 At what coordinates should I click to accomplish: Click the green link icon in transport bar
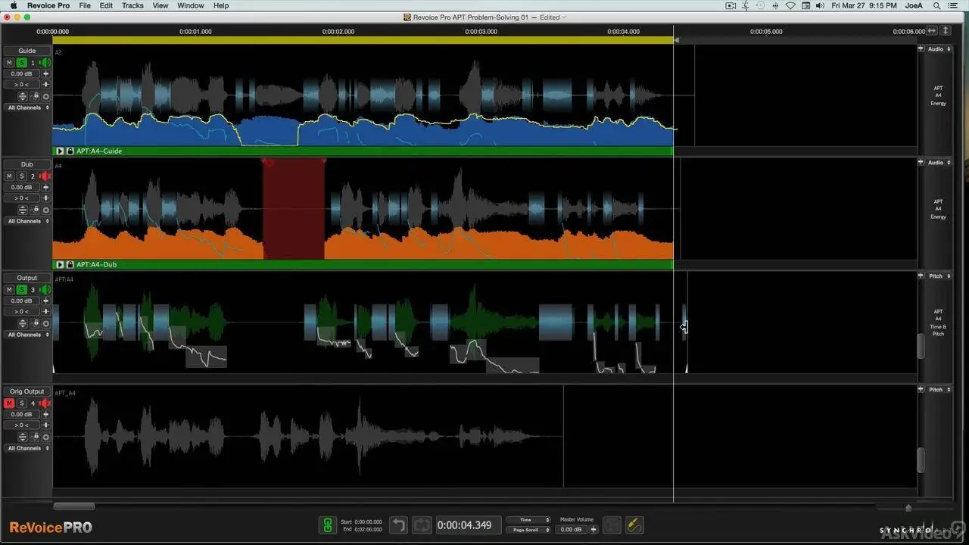coord(327,525)
